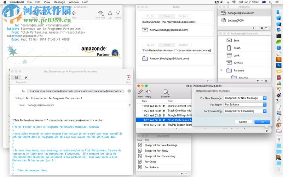The width and height of the screenshot is (283, 177).
Task: Click the Move toolbar icon
Action: coord(34,13)
